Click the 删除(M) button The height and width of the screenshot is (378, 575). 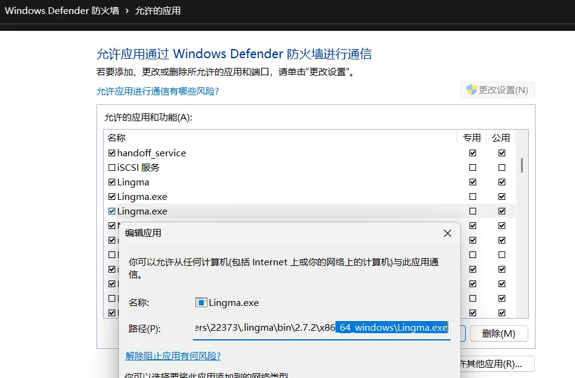tap(499, 334)
